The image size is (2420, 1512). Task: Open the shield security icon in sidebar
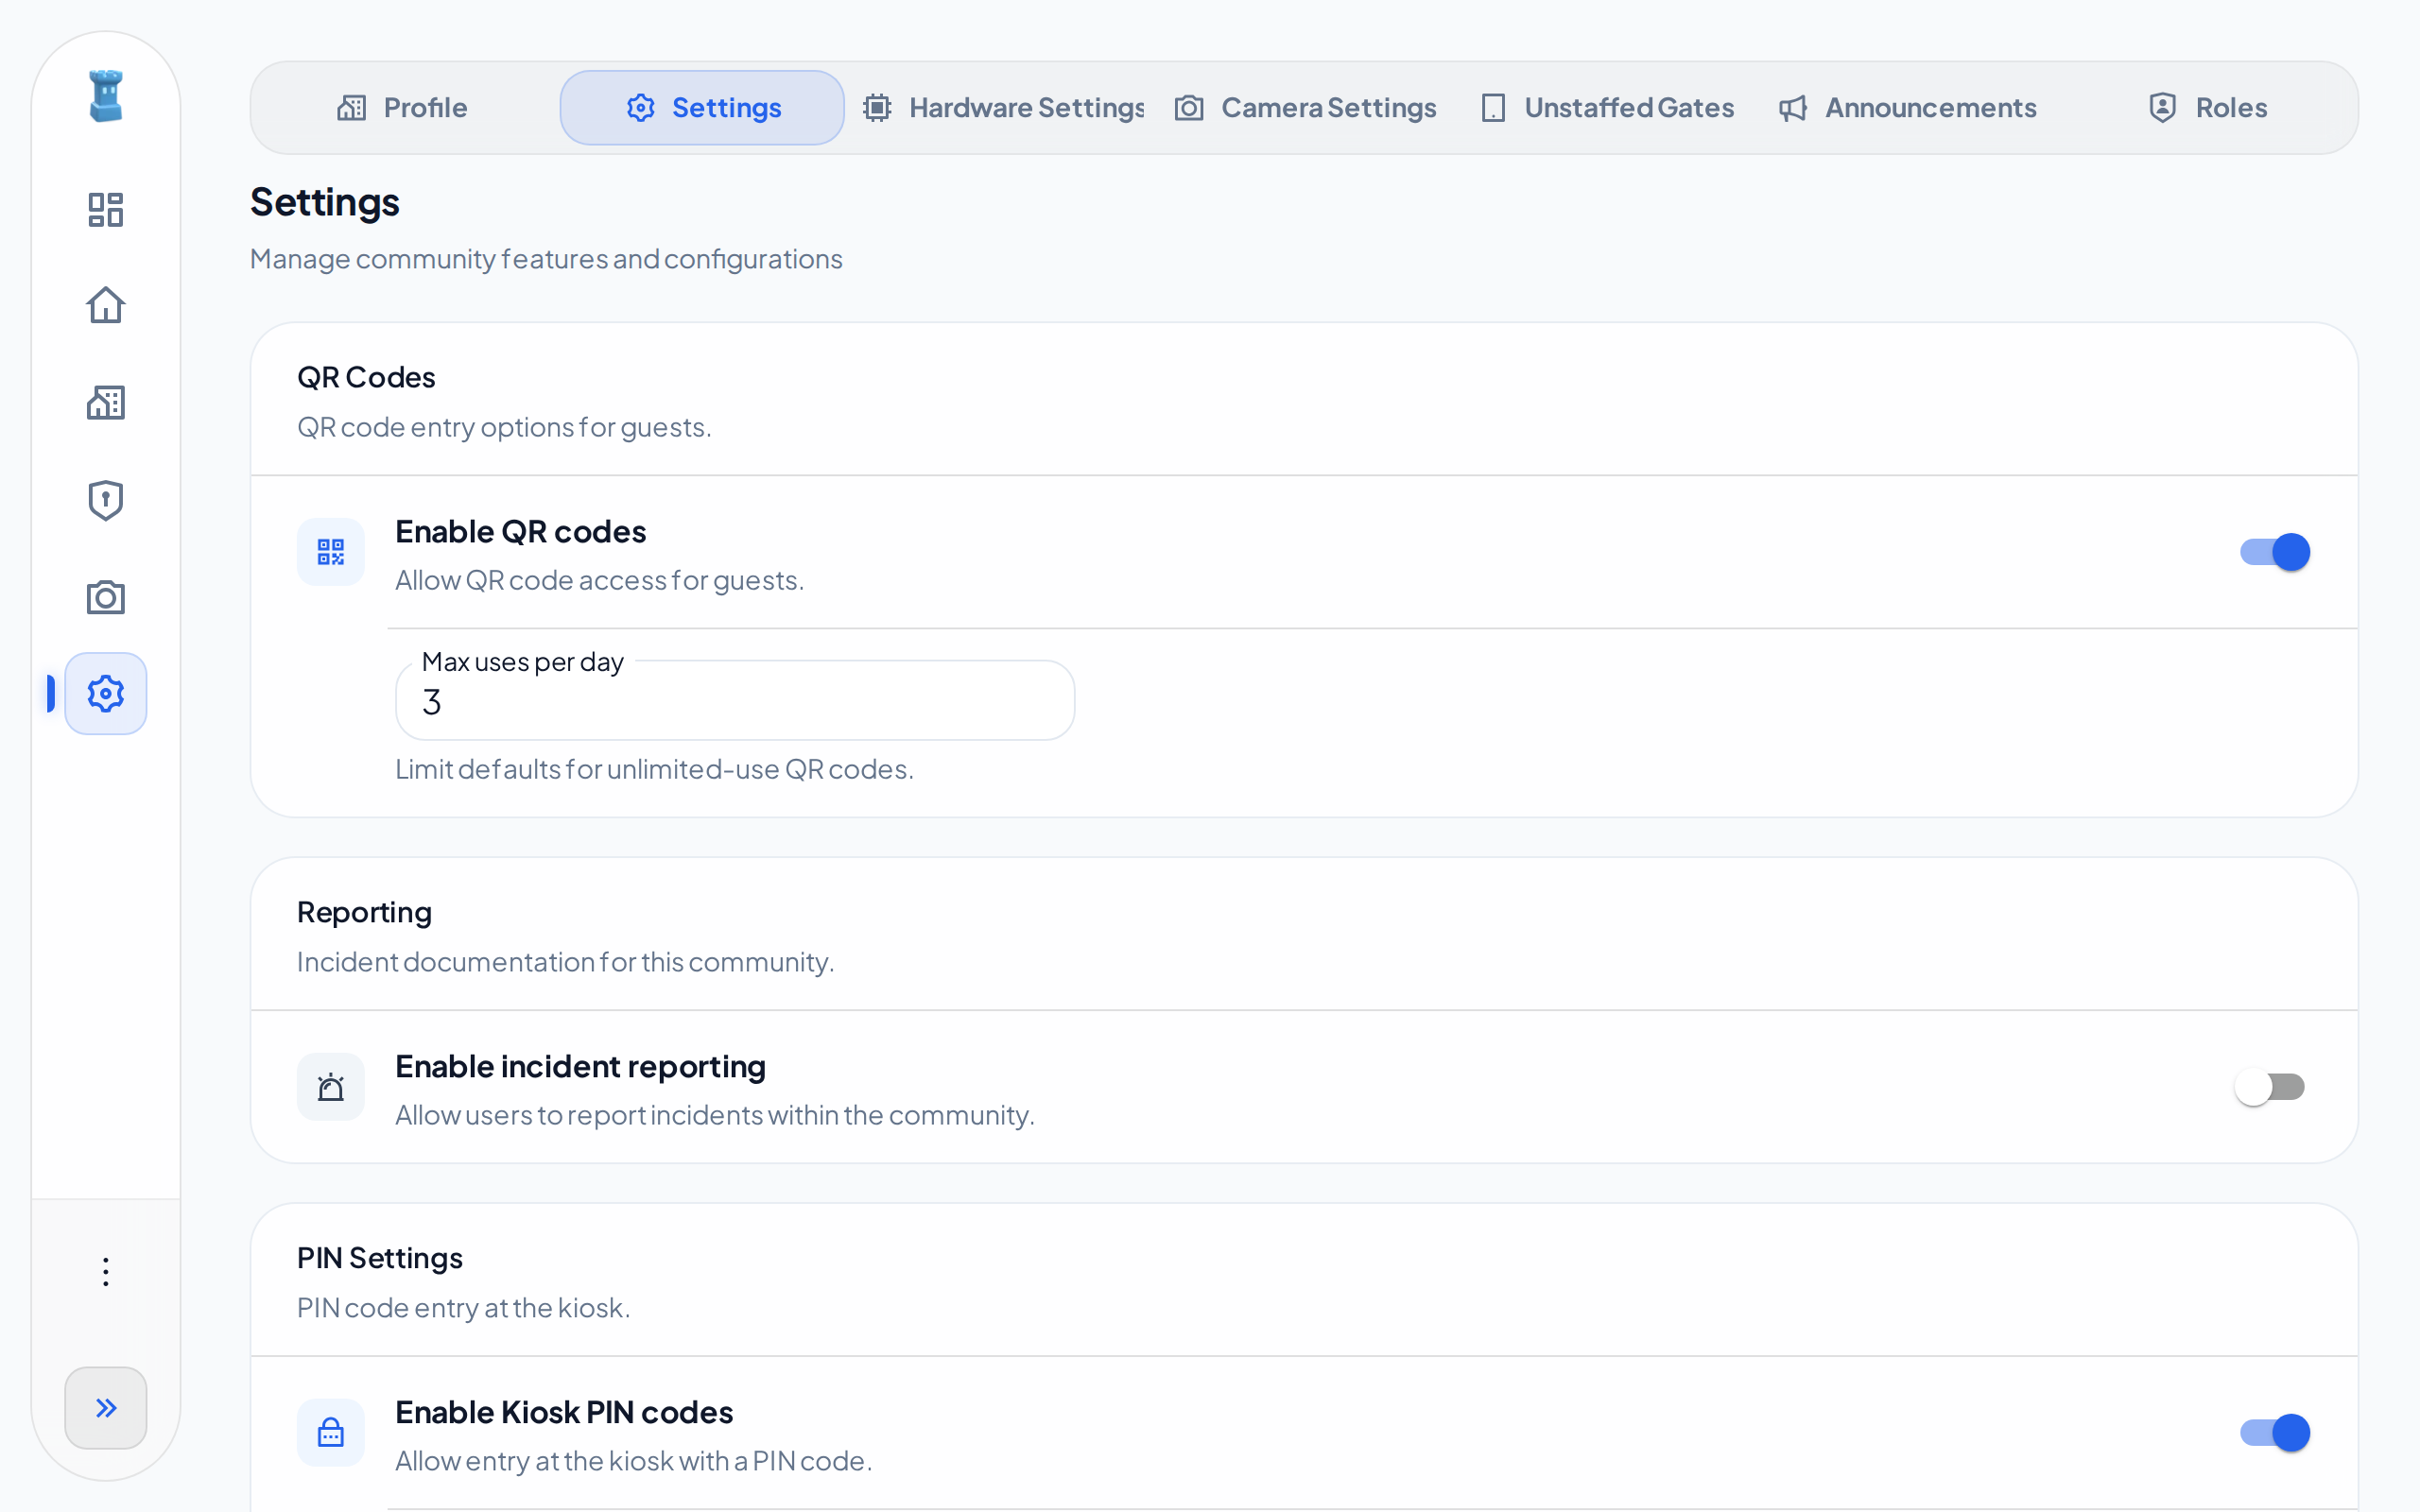click(x=106, y=500)
